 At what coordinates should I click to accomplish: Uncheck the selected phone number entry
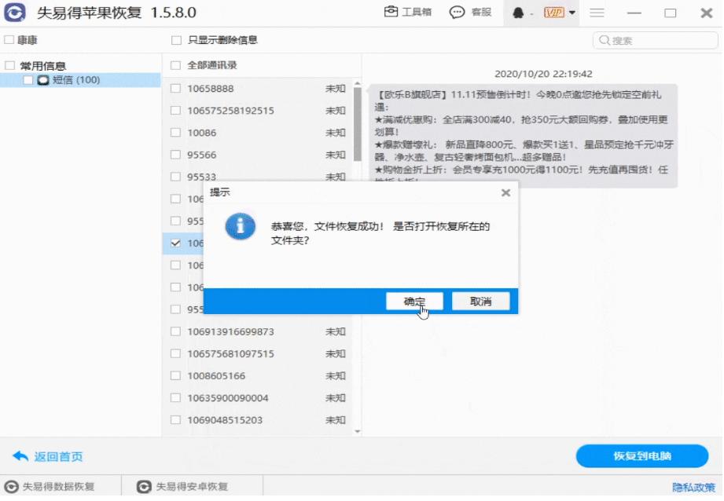coord(175,243)
